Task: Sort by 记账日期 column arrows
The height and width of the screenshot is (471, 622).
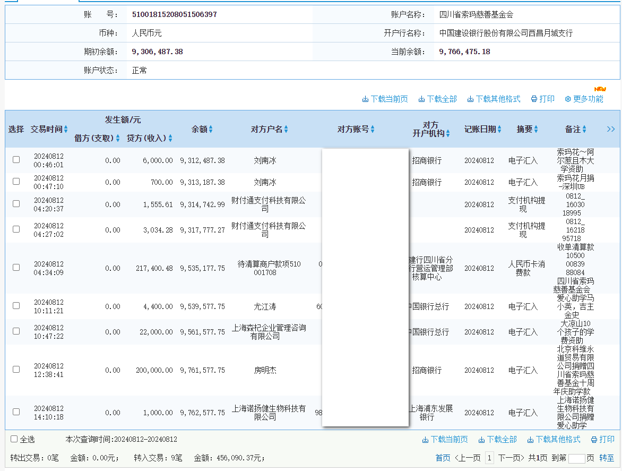Action: click(499, 129)
